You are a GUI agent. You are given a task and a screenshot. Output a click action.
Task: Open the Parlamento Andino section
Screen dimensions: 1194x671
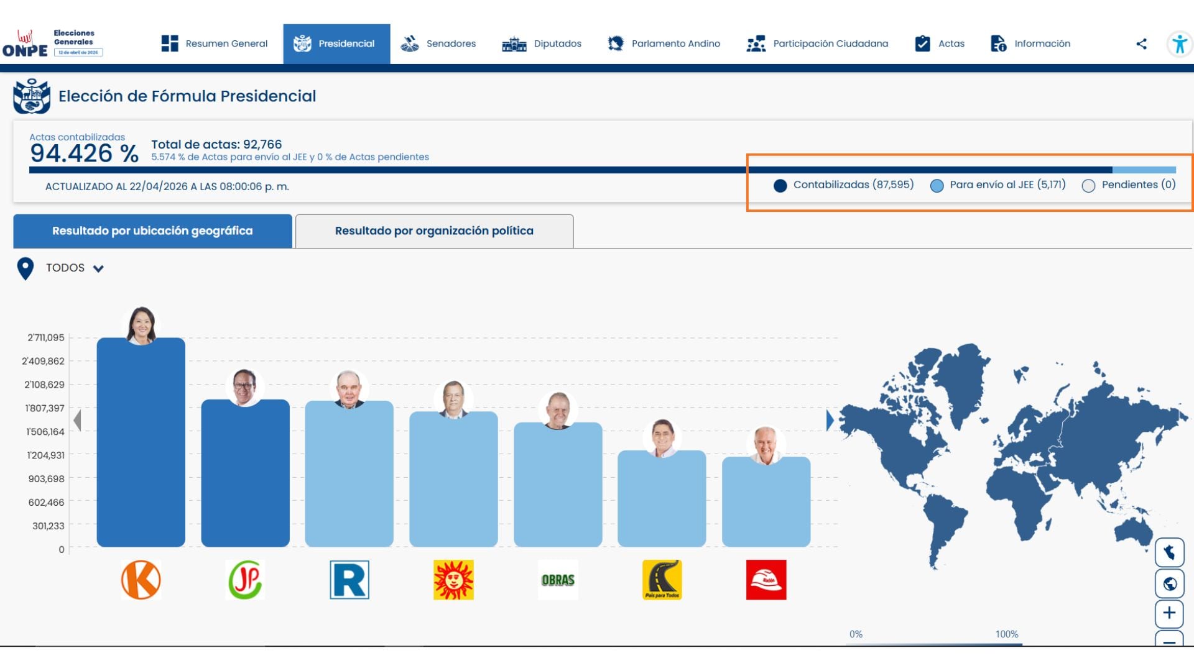click(616, 43)
